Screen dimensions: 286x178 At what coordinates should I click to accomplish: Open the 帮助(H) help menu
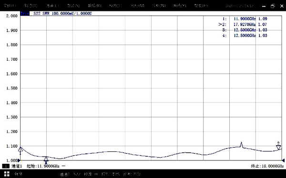[201, 6]
